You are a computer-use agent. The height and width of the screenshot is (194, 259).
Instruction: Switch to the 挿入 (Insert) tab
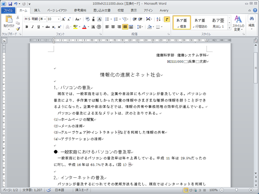pos(37,10)
